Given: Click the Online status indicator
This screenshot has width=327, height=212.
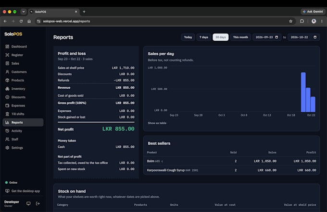Looking at the screenshot, I should (11, 182).
